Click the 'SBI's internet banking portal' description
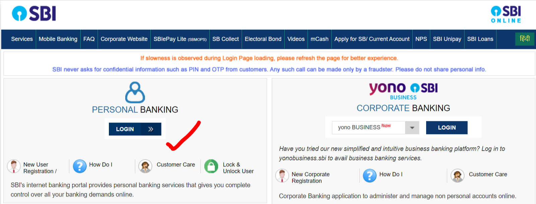Image resolution: width=536 pixels, height=204 pixels. click(x=130, y=190)
